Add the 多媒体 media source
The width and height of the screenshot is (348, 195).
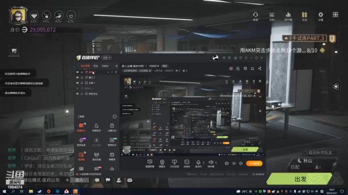click(x=187, y=164)
